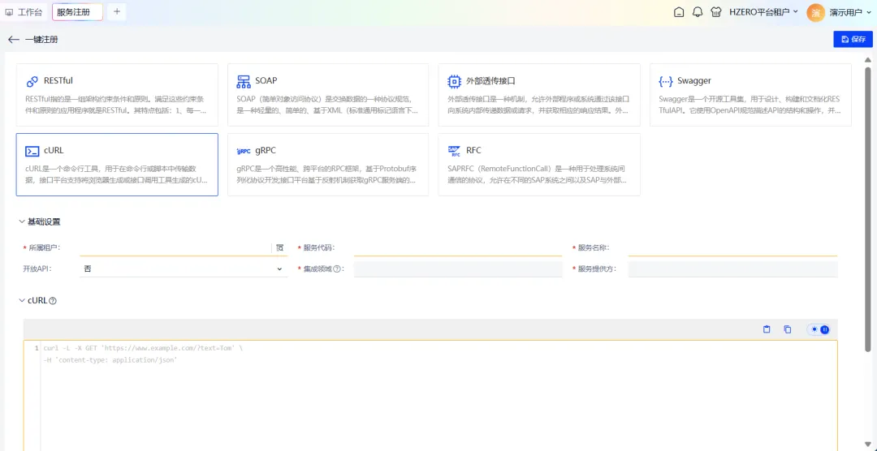Screen dimensions: 877x451
Task: Click the 服务名称 input field
Action: pyautogui.click(x=732, y=247)
